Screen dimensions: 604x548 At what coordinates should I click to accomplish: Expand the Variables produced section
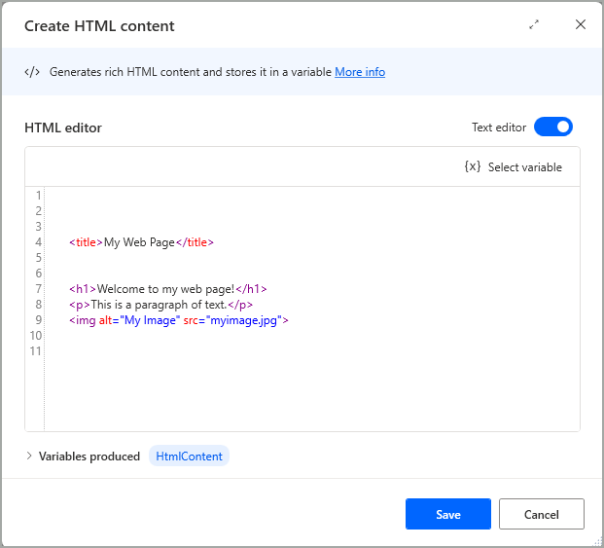pyautogui.click(x=29, y=457)
